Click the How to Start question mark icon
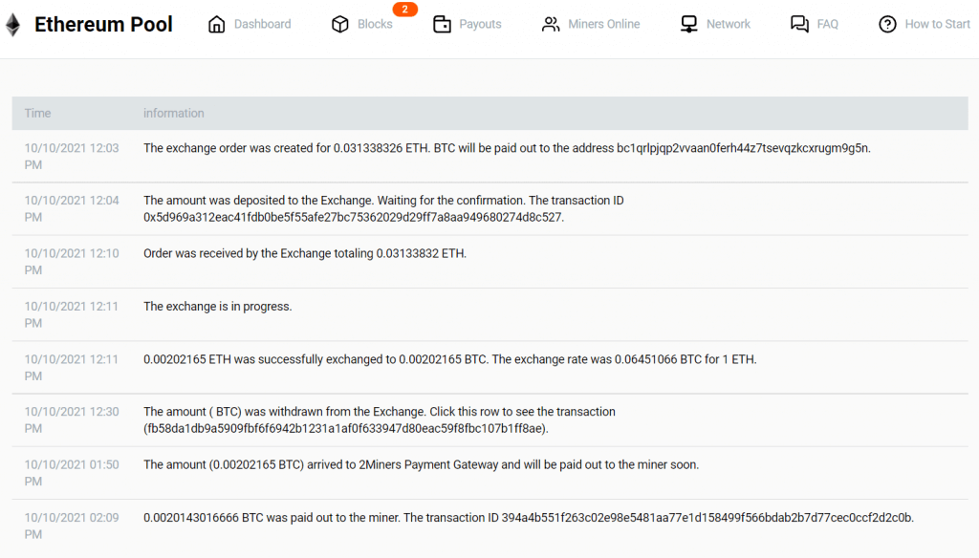 pyautogui.click(x=888, y=24)
